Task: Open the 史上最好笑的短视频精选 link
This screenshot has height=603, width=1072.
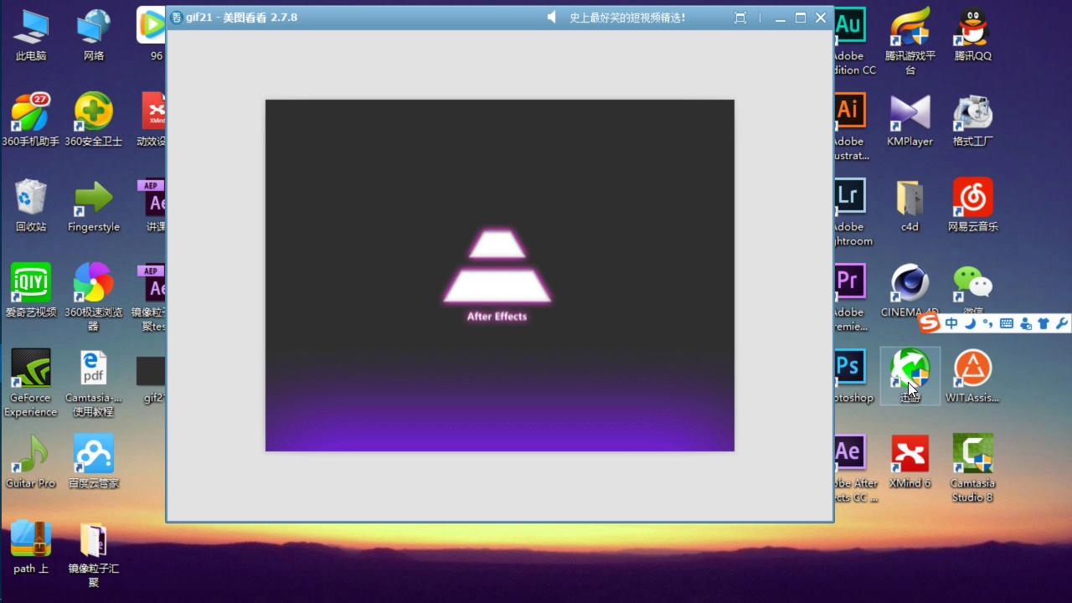Action: [x=627, y=17]
